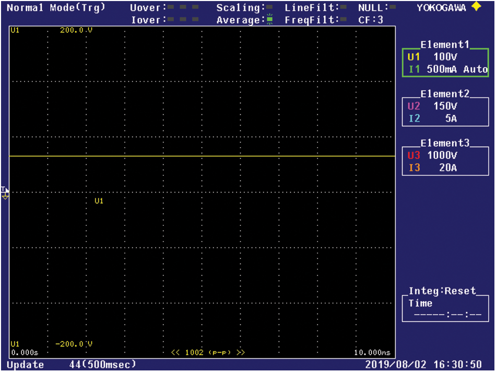
Task: Toggle the FreqFilt indicator
Action: pyautogui.click(x=345, y=20)
